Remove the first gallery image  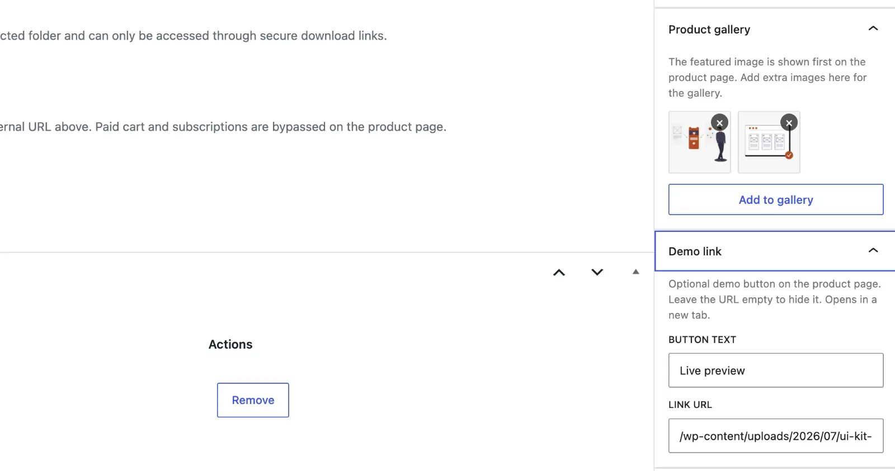click(x=719, y=123)
